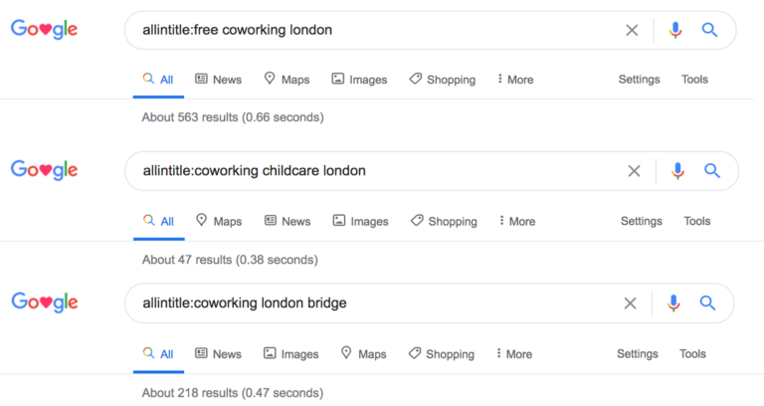Image resolution: width=764 pixels, height=406 pixels.
Task: Click Tools for 'coworking london bridge' results
Action: click(x=692, y=354)
